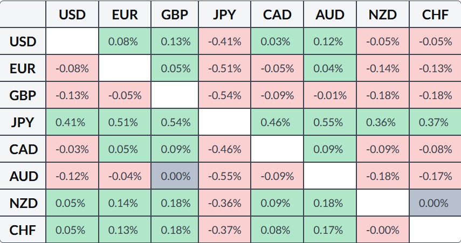Select the USD column header

click(x=72, y=15)
